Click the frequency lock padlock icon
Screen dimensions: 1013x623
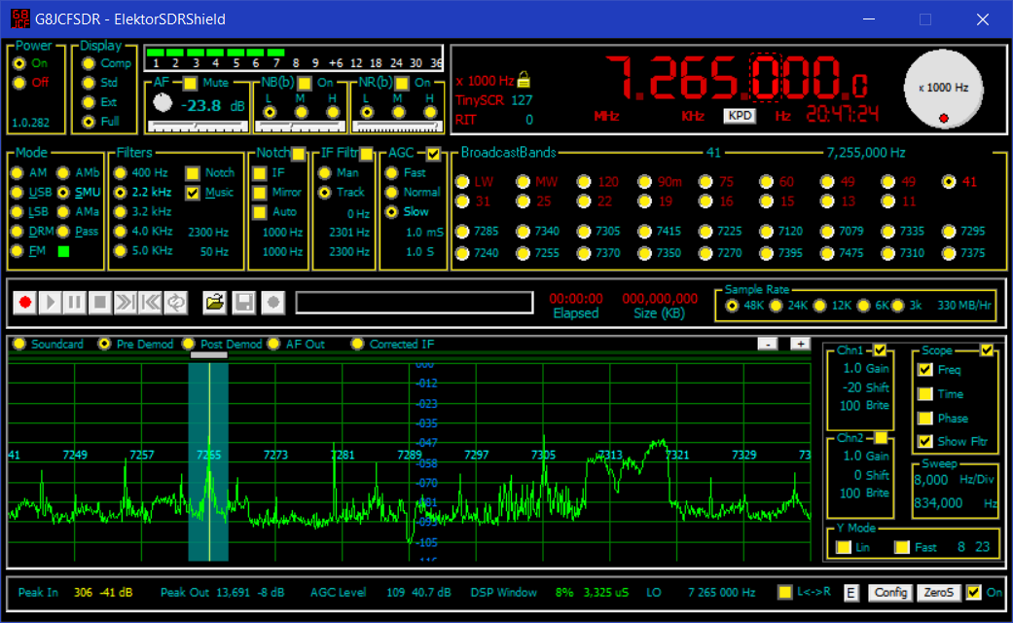[x=524, y=80]
